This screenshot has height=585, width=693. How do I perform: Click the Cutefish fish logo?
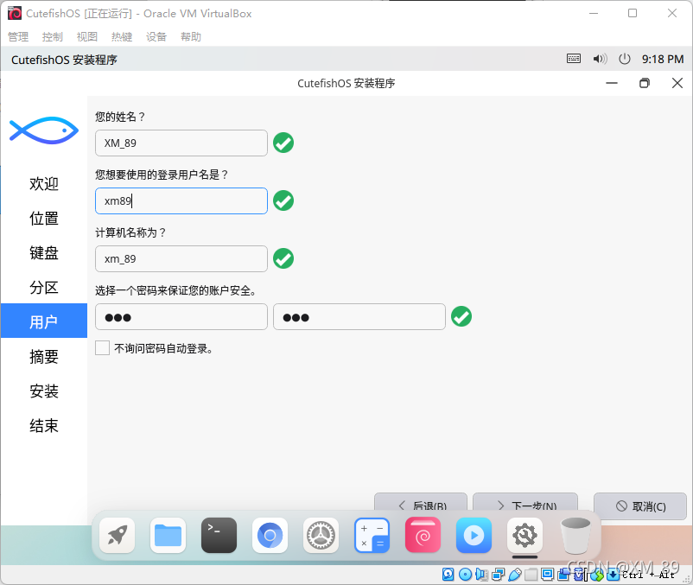point(44,130)
